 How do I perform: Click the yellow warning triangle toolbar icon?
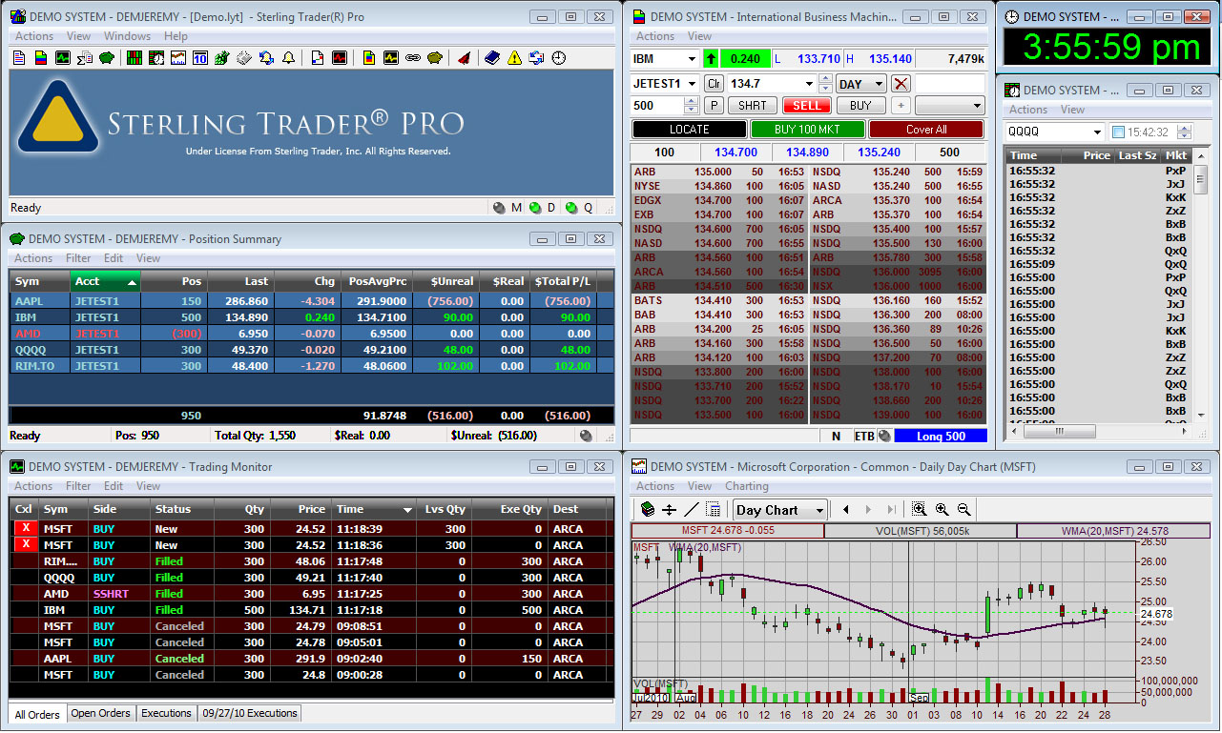point(514,58)
